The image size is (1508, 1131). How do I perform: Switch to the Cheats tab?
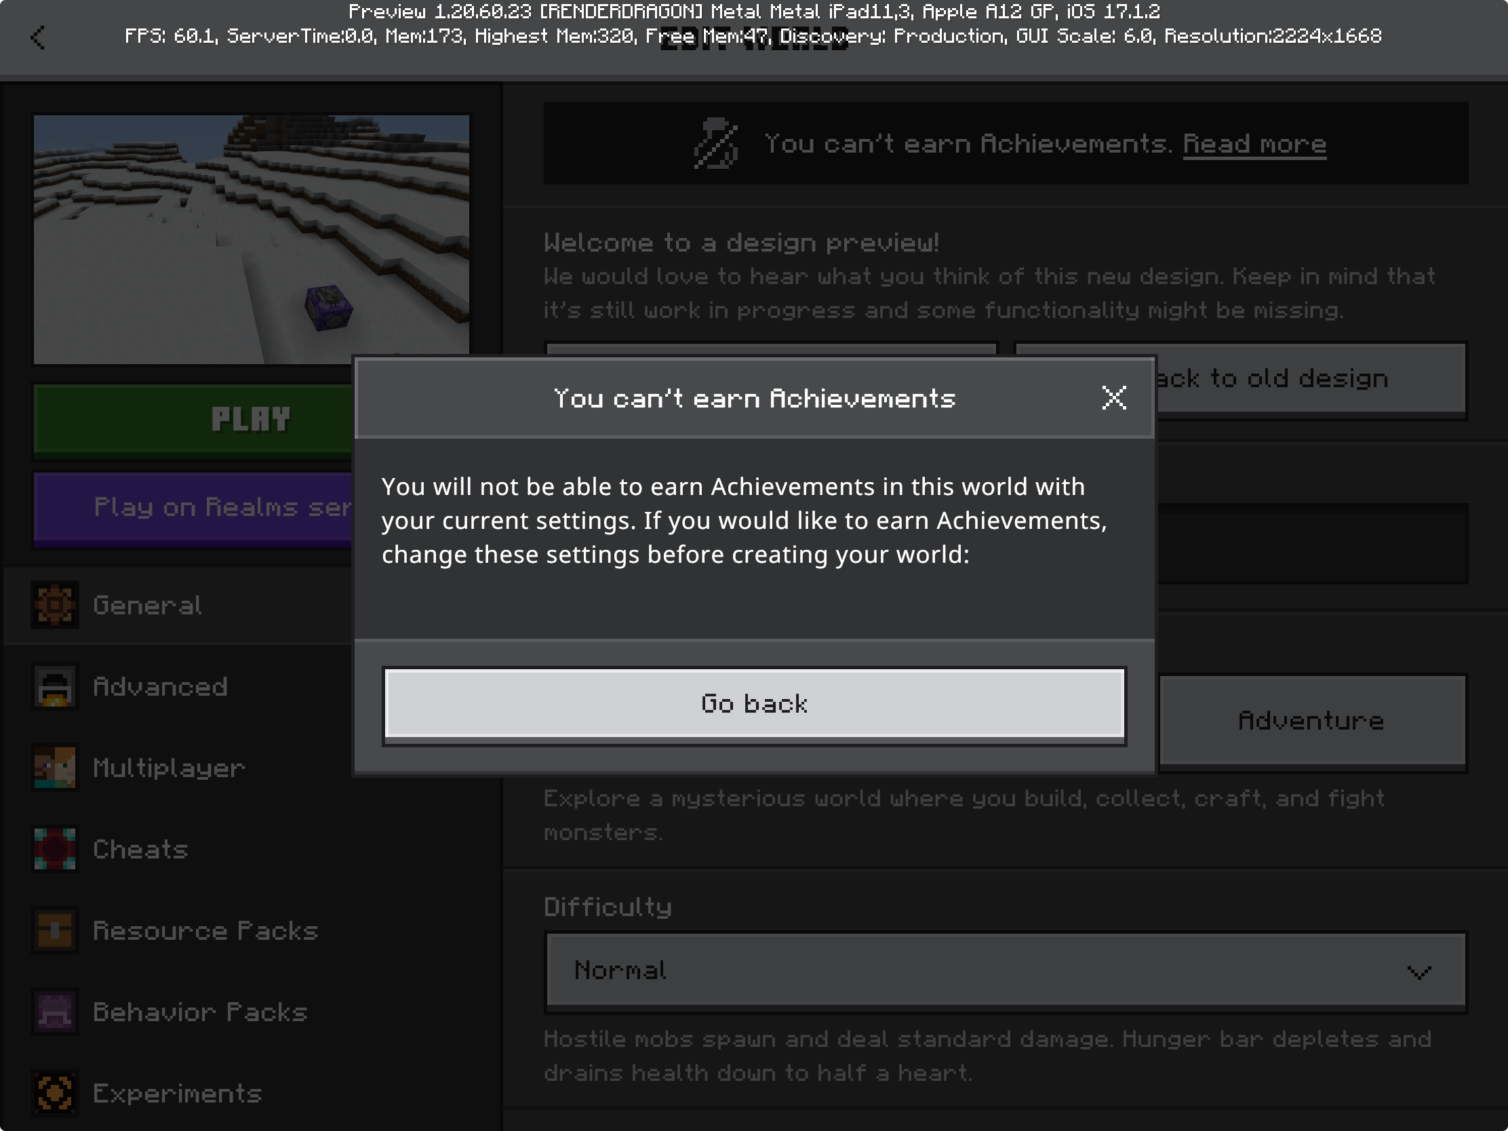140,850
